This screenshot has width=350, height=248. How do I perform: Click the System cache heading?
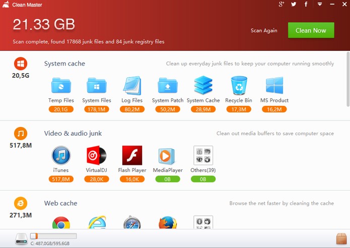point(64,64)
